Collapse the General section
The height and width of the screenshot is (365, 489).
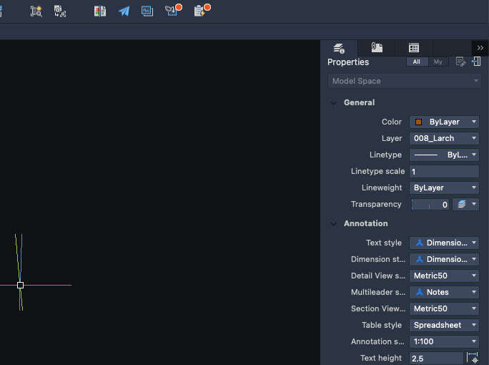[x=333, y=103]
